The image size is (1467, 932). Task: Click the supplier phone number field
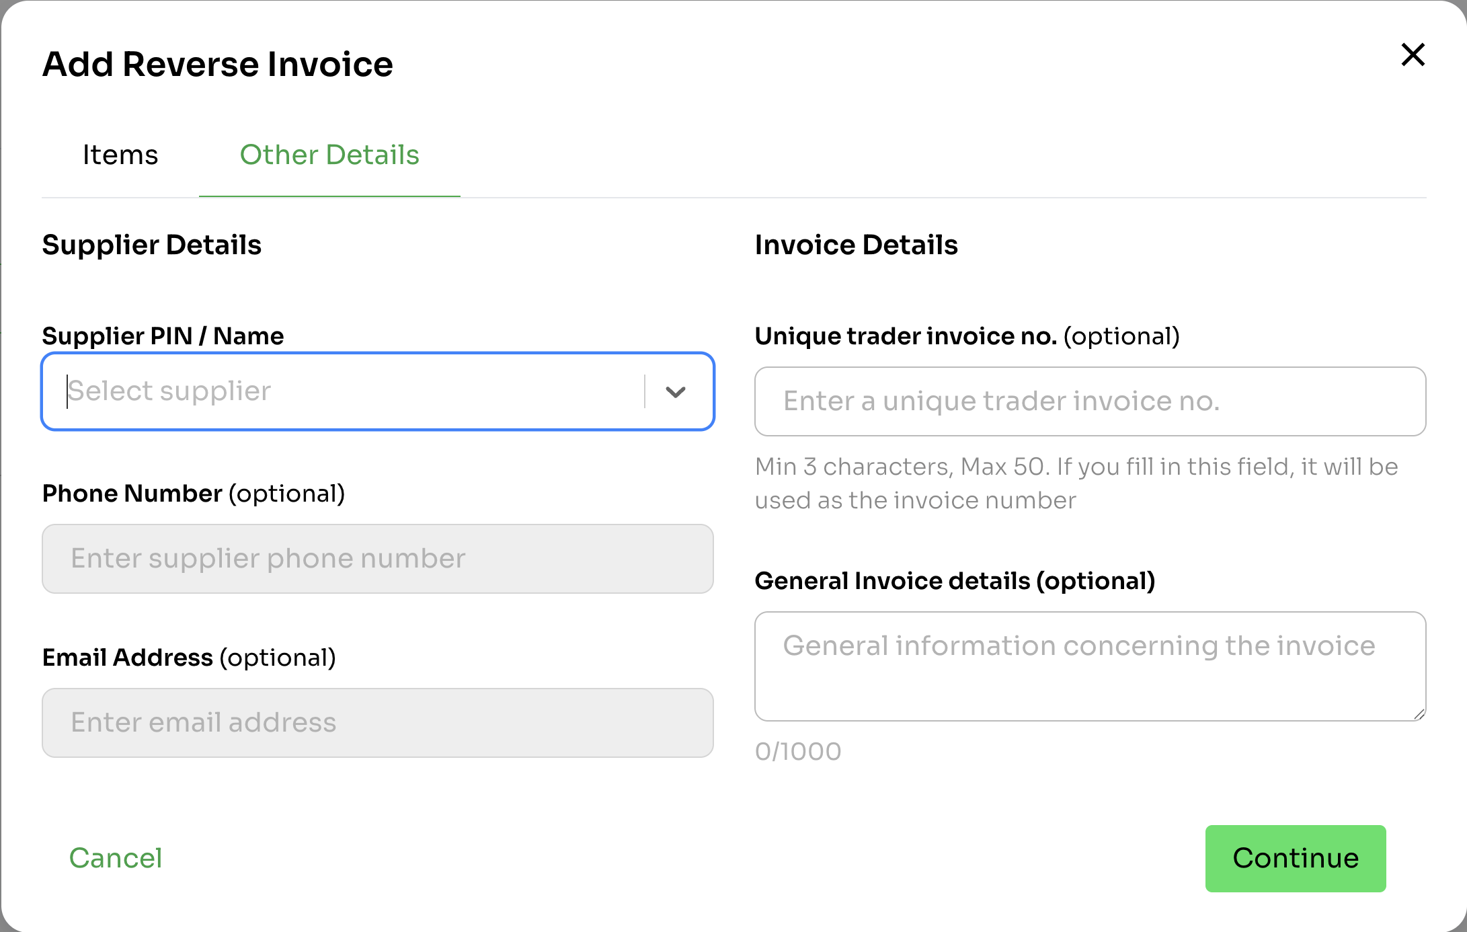coord(377,559)
